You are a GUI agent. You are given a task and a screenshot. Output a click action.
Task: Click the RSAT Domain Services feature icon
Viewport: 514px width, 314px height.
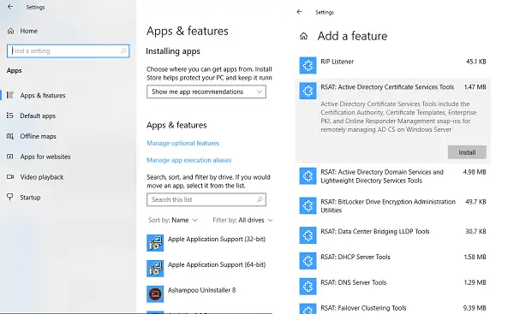(308, 176)
